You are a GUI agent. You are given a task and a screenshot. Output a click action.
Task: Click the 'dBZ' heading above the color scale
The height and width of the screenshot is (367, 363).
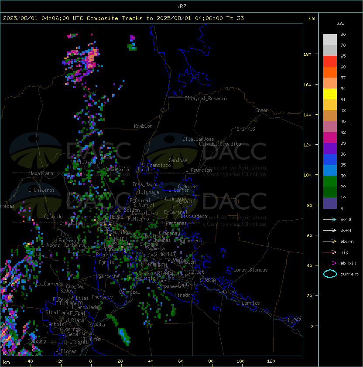340,24
